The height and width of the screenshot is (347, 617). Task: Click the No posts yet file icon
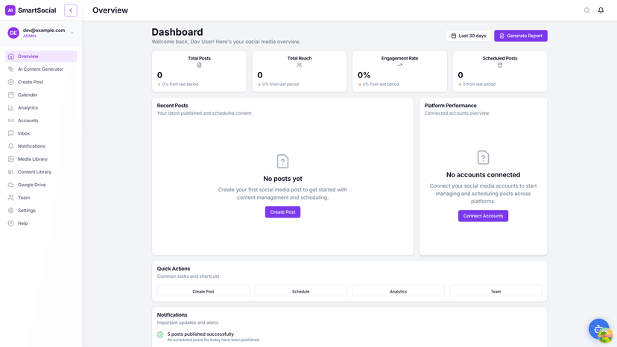tap(282, 162)
